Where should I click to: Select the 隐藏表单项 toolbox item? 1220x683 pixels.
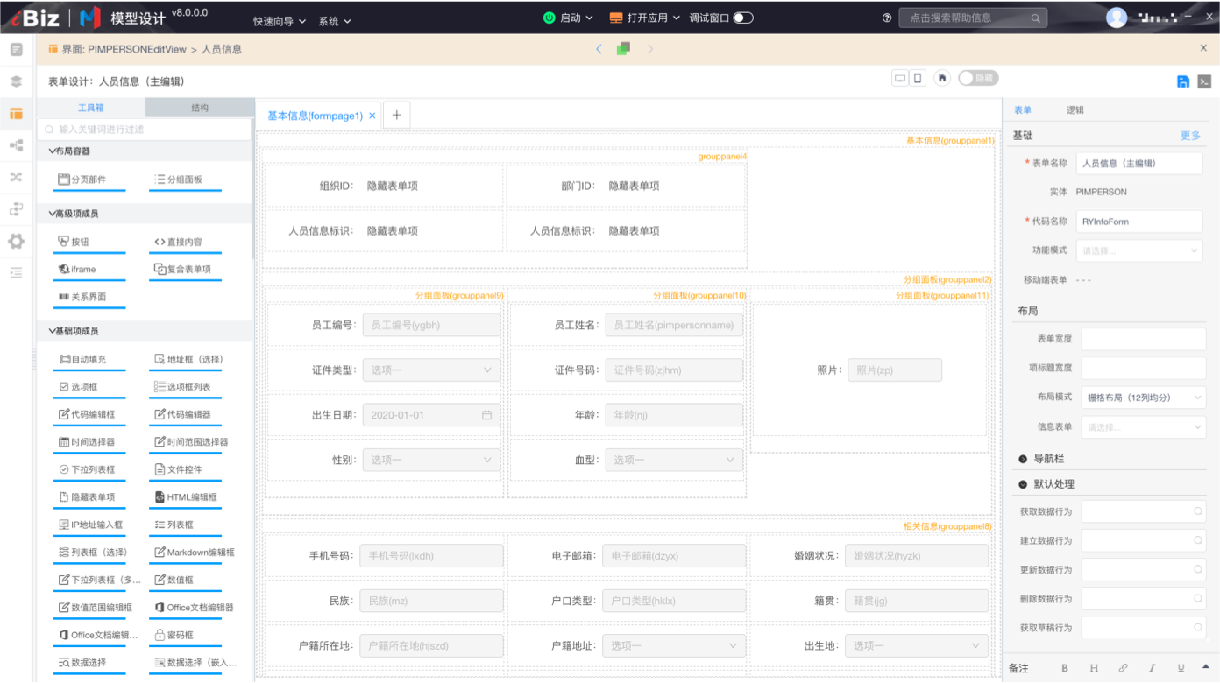click(x=89, y=497)
